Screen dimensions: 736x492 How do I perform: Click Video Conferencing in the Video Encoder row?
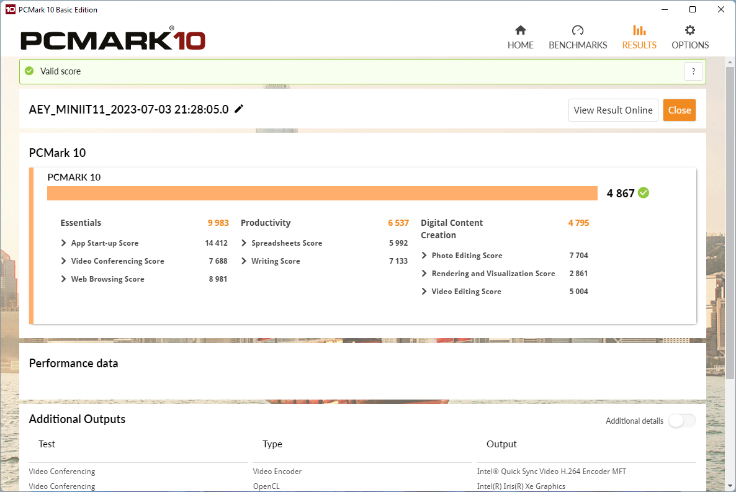pos(62,472)
